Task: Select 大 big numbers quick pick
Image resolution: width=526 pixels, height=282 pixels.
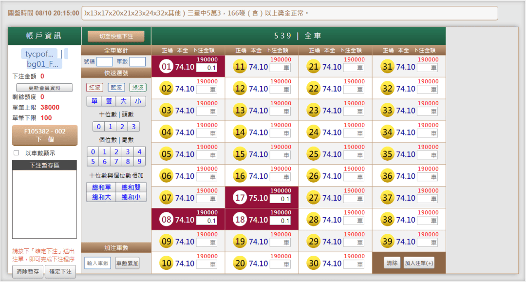Action: coord(123,101)
